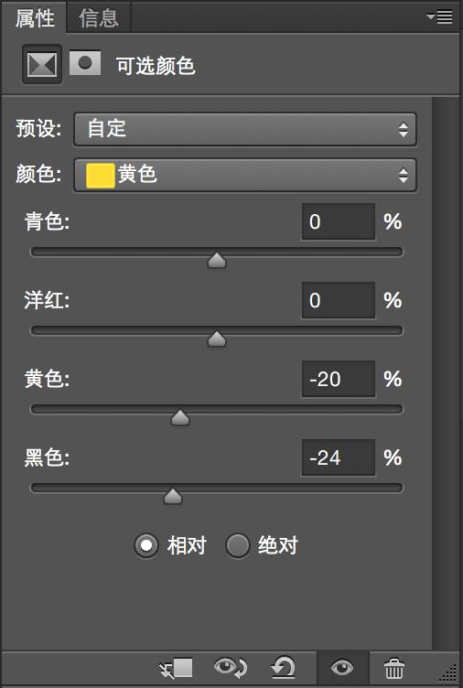Click the 青色 slider handle

217,260
